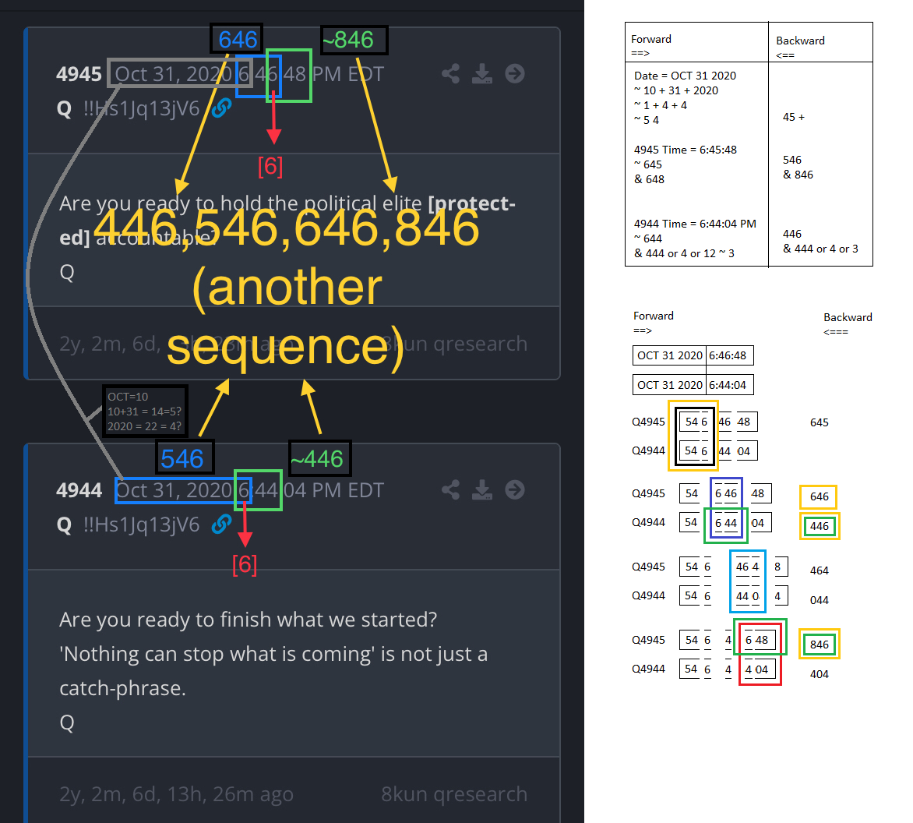Click the timestamp '04 PM EDT' on post 4944
The image size is (913, 823).
click(333, 490)
